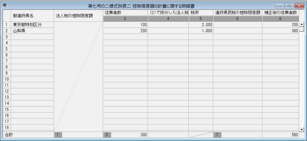The image size is (307, 141).
Task: Click the 合計 total 300 cell
Action: 125,135
